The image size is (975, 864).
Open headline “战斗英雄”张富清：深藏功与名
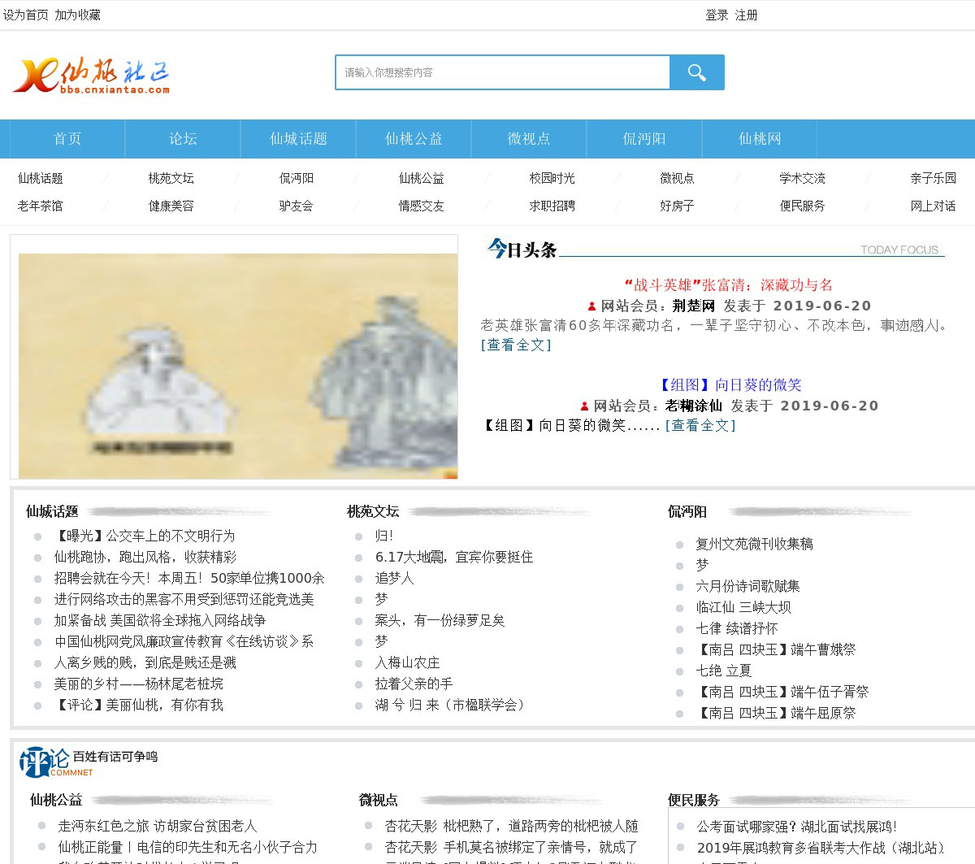pyautogui.click(x=728, y=285)
